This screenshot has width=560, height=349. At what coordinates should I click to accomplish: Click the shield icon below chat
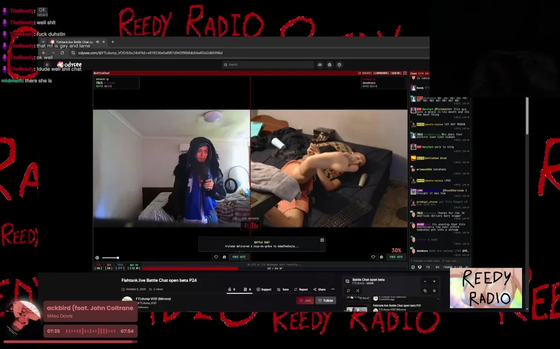(420, 267)
